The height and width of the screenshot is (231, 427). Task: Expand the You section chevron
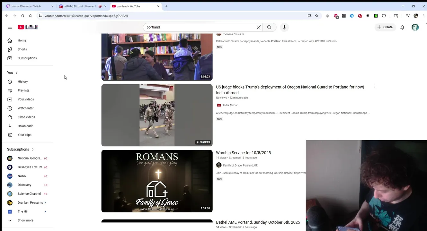tap(17, 73)
